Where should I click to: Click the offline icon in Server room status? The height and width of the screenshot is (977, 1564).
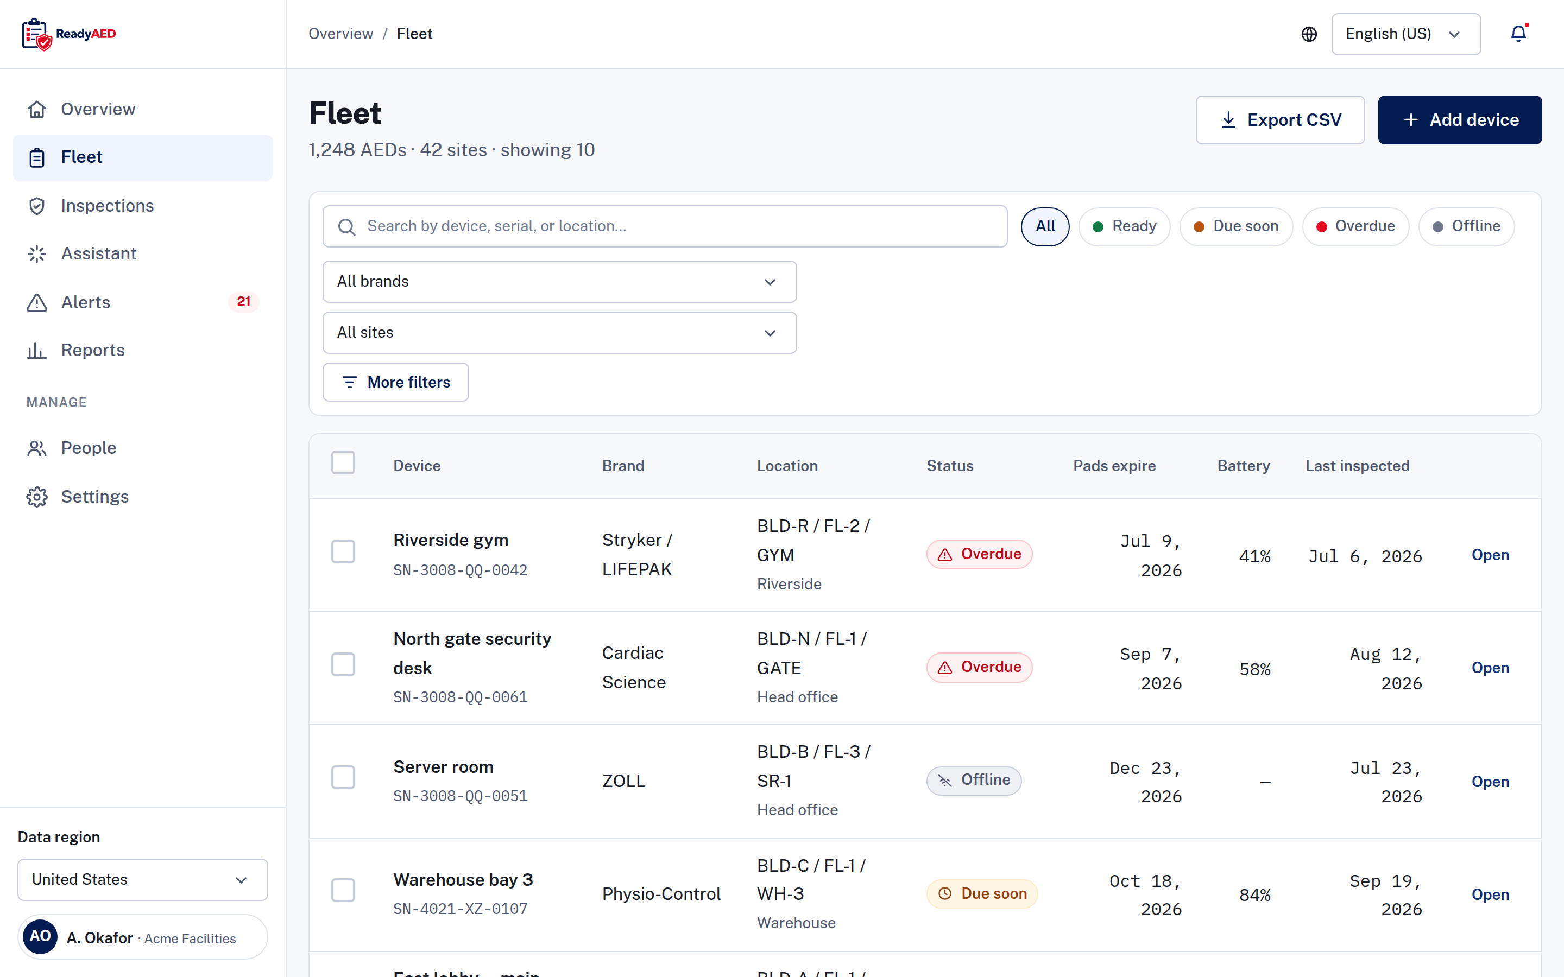[x=945, y=781]
